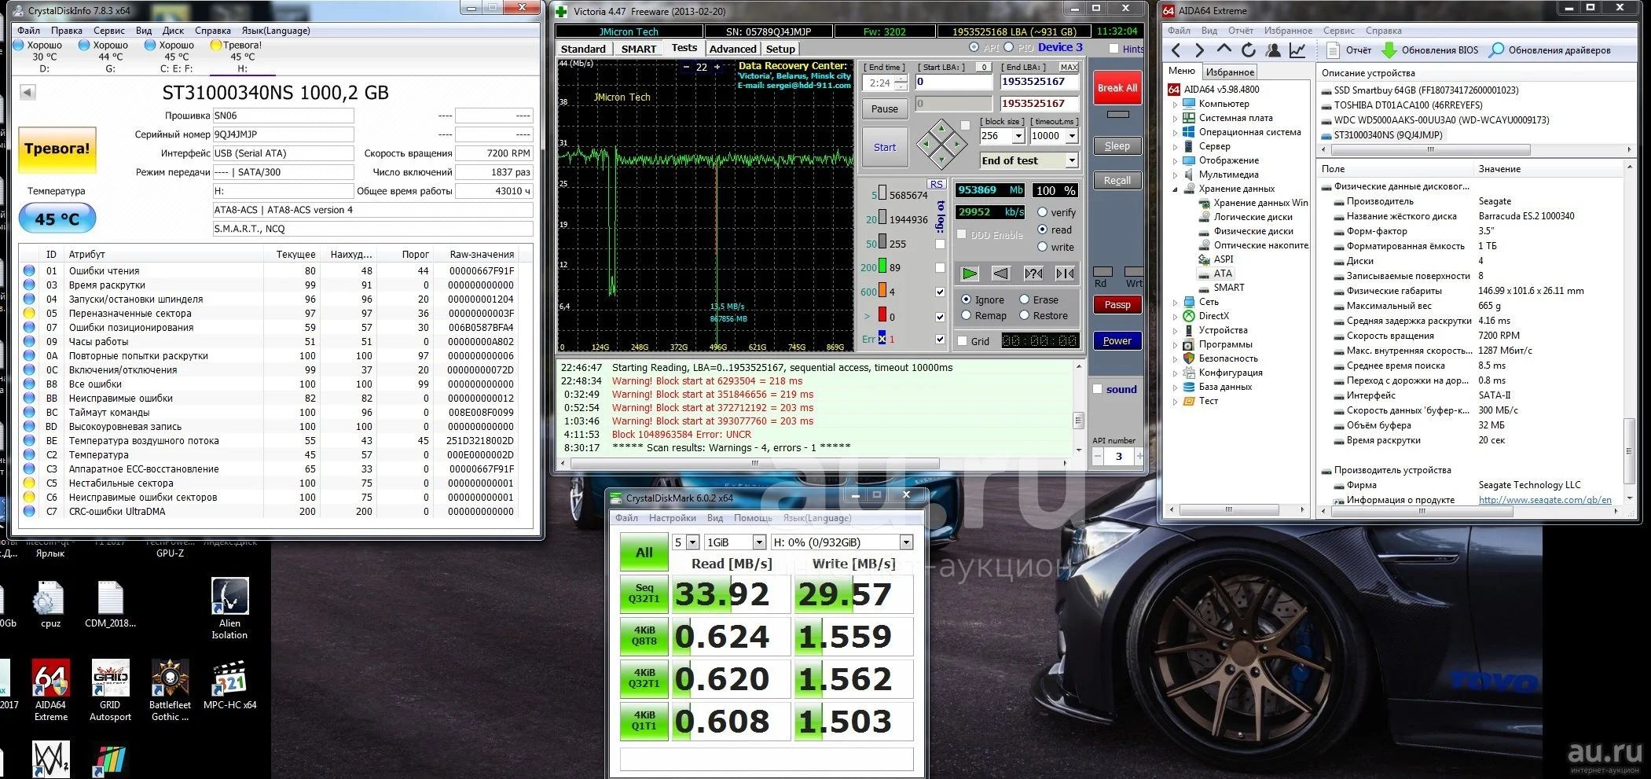
Task: Open Сервис menu in CrystalDiskInfo
Action: (x=109, y=31)
